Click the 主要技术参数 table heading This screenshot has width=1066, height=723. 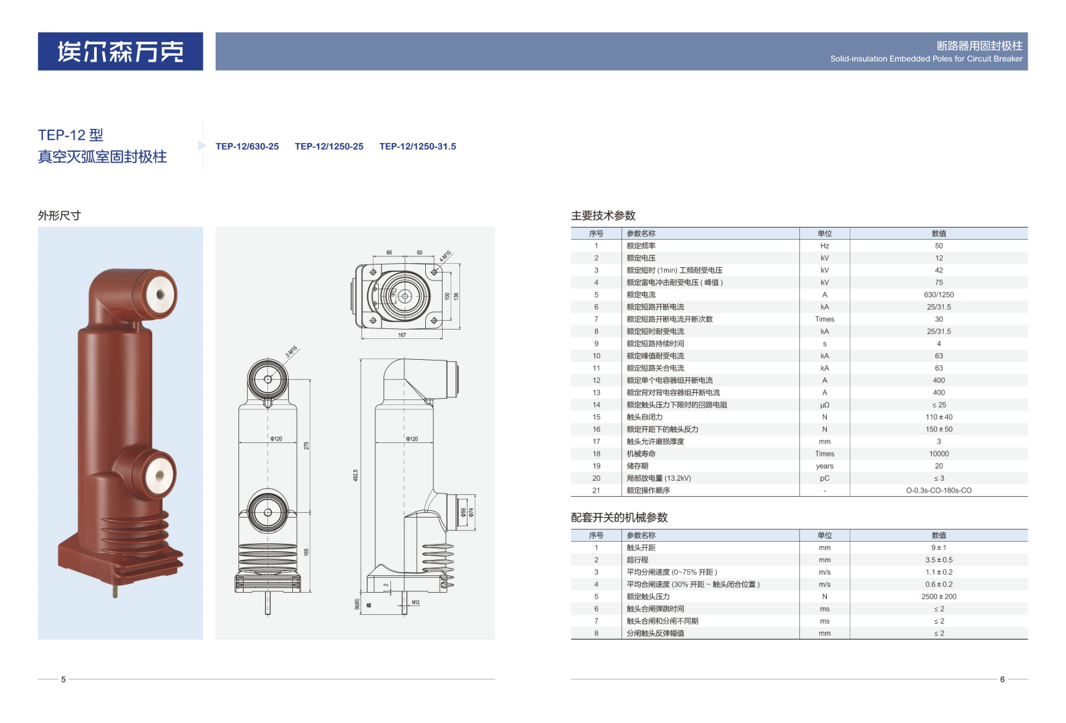coord(603,215)
